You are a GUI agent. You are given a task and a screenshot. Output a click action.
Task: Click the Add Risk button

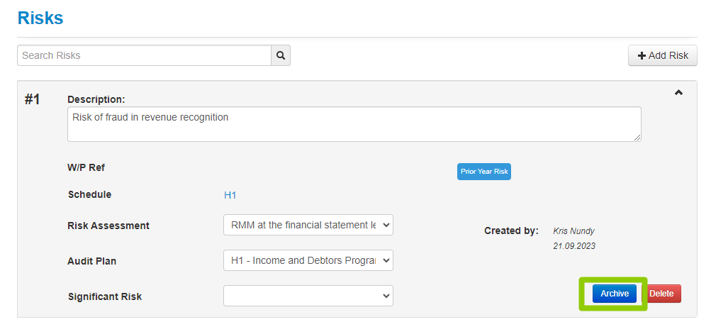point(663,55)
